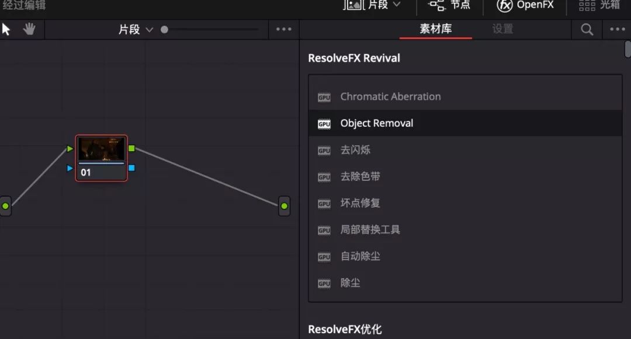
Task: Click the OpenFX library scrollbar
Action: (x=627, y=49)
